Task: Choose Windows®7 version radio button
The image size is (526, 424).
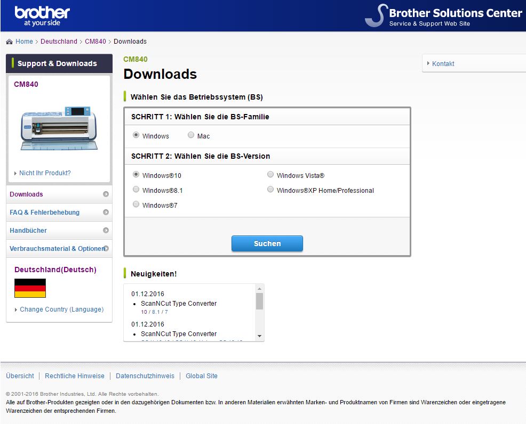Action: (136, 205)
